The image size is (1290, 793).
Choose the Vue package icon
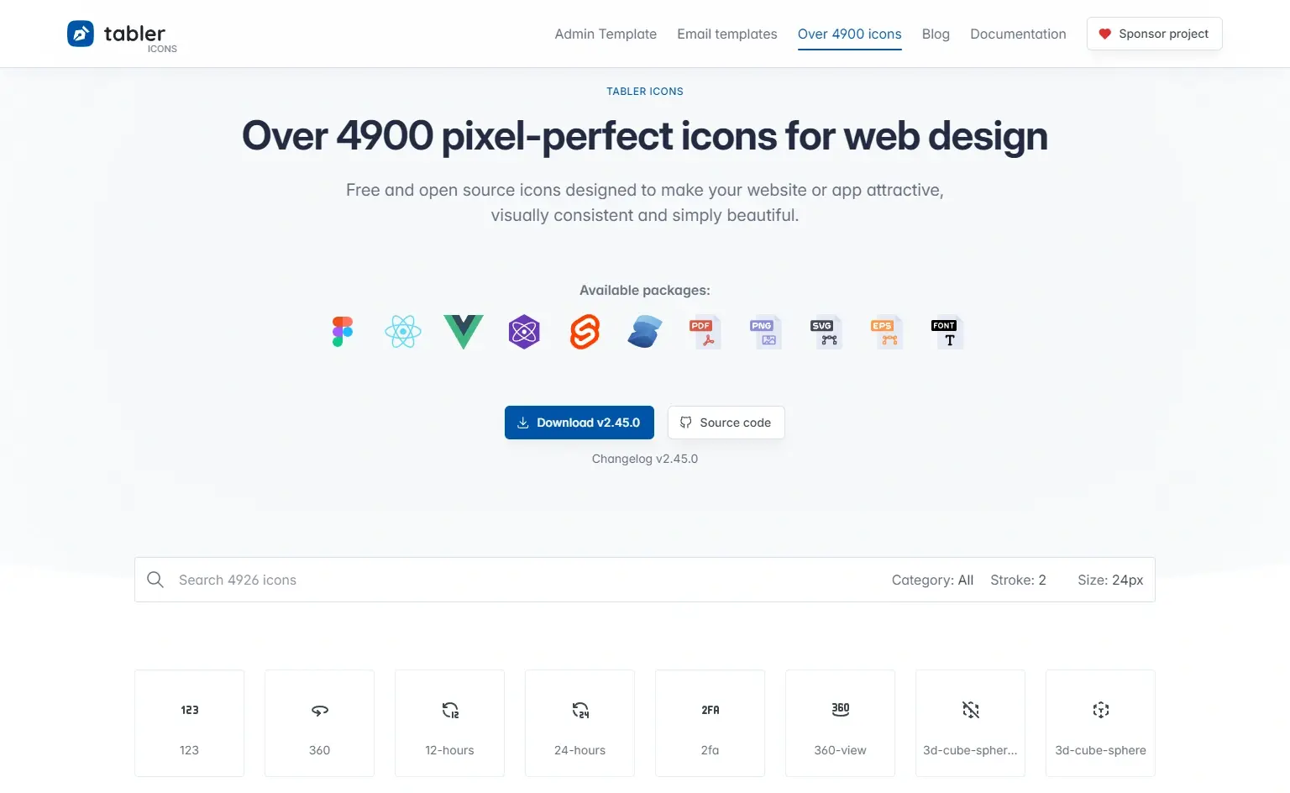click(x=464, y=332)
